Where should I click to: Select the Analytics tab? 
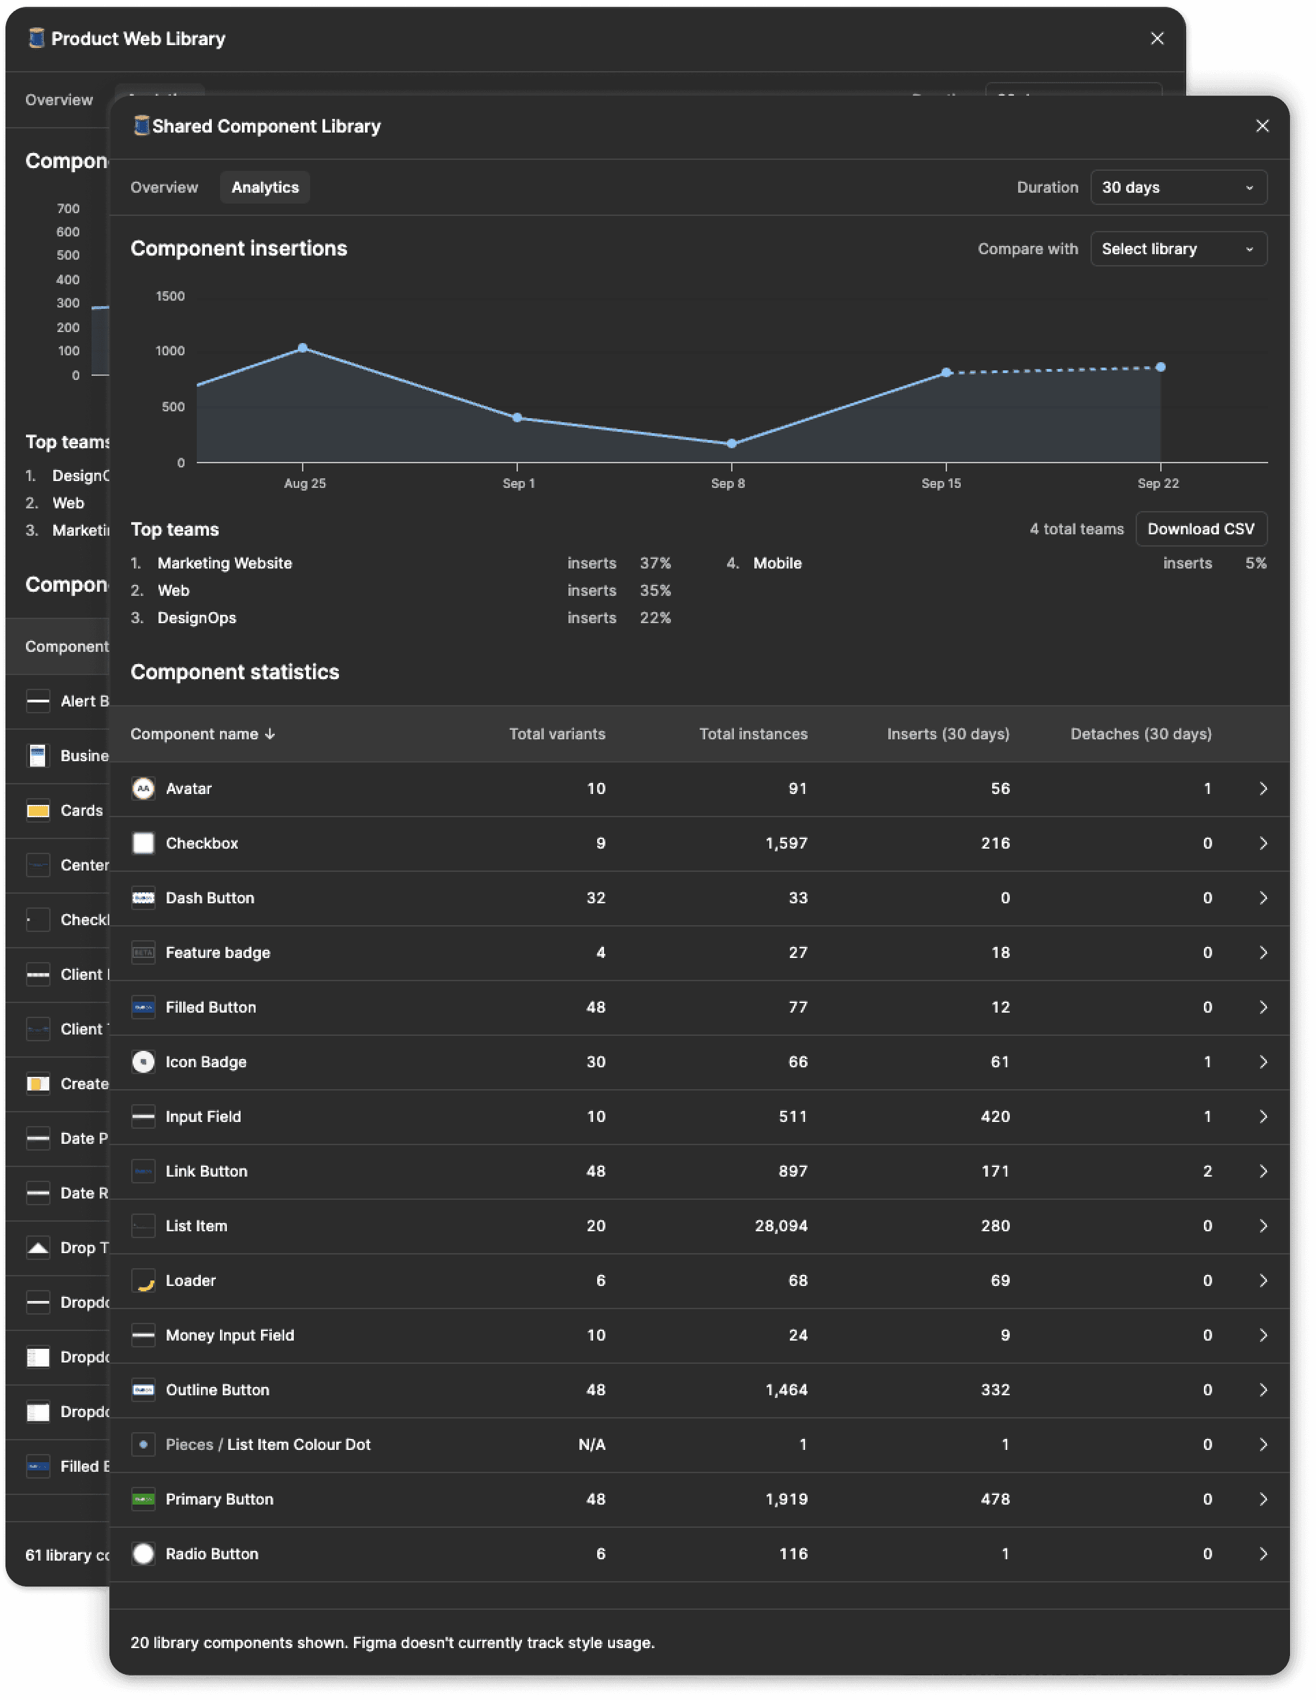click(264, 188)
